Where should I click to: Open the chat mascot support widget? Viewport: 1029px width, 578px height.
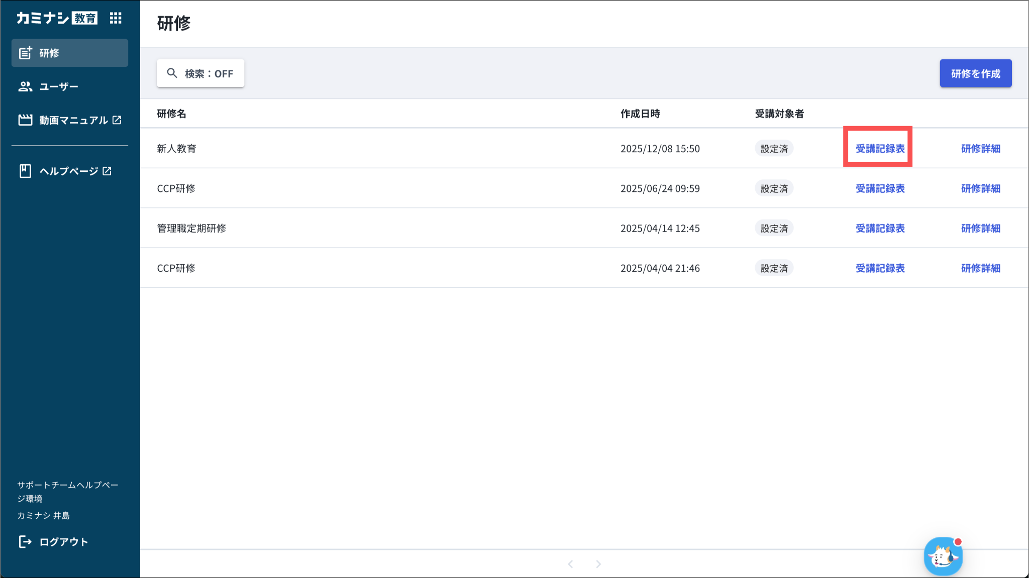(943, 556)
